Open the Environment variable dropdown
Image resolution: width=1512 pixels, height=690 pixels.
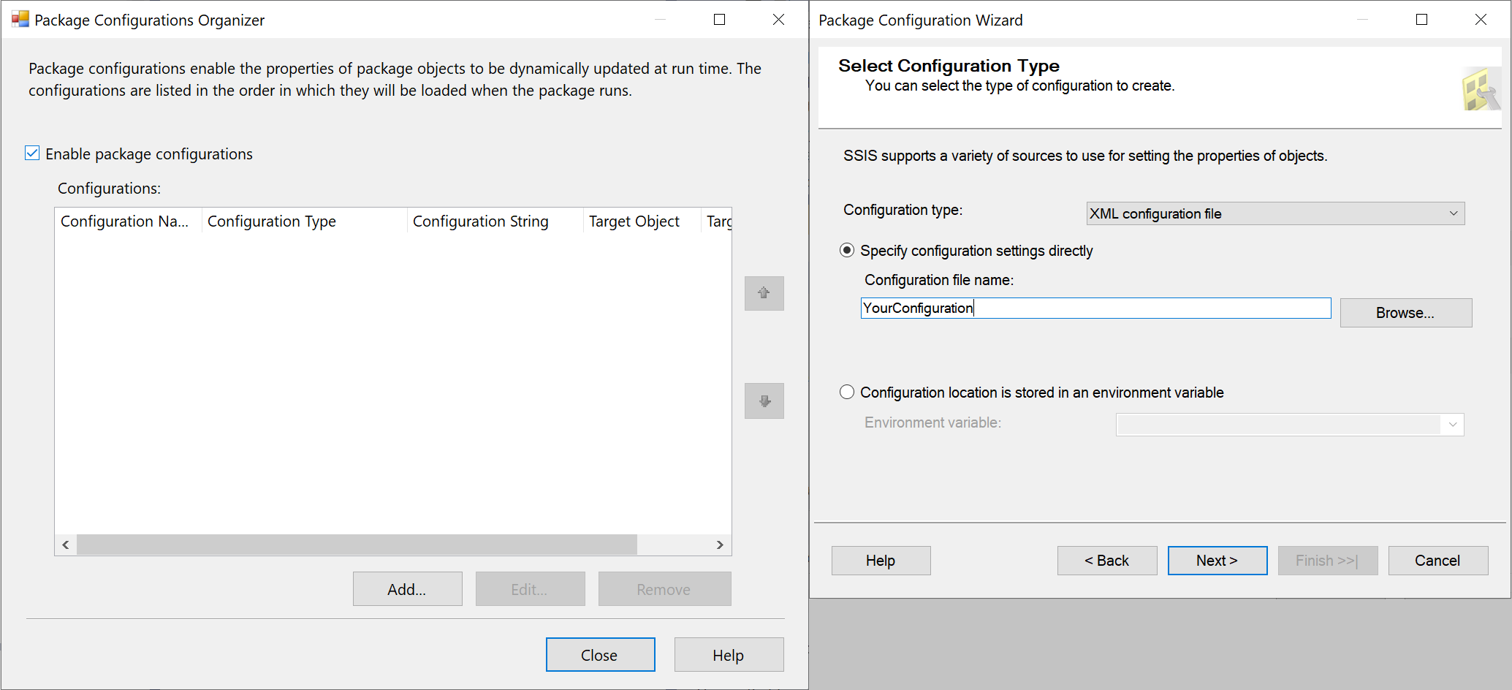click(1451, 424)
